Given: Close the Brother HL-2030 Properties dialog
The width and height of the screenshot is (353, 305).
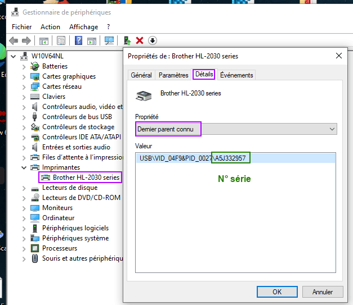Looking at the screenshot, I should [339, 56].
